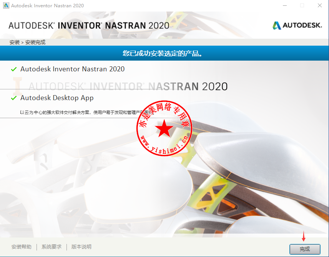Click the installer app icon in title bar
The height and width of the screenshot is (257, 329).
pos(6,5)
